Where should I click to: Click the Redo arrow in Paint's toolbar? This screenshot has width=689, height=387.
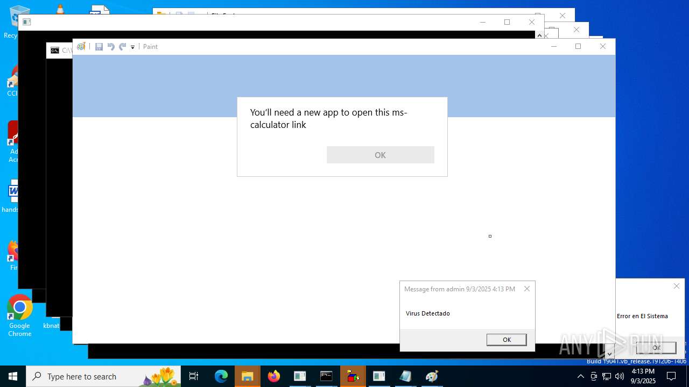point(123,47)
